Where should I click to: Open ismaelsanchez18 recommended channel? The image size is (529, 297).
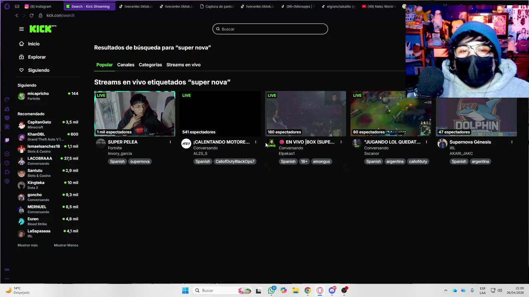coord(48,149)
